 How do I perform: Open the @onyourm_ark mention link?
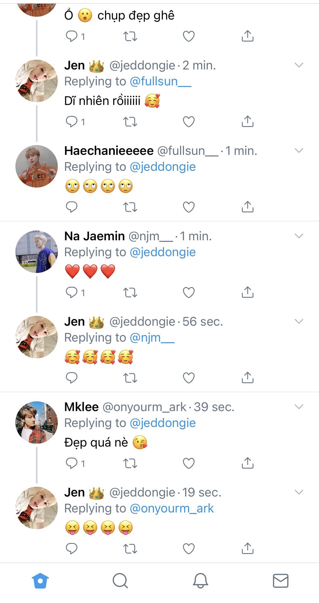[172, 508]
